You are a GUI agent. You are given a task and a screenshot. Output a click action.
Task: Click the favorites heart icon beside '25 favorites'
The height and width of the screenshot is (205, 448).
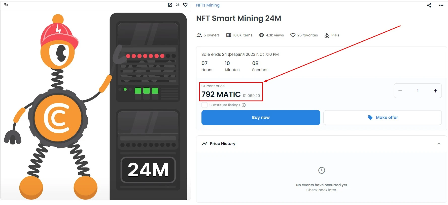pos(293,35)
